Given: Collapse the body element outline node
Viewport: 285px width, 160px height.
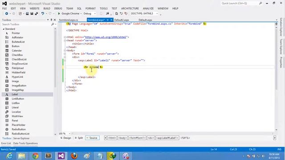Looking at the screenshot, I should pyautogui.click(x=65, y=50).
